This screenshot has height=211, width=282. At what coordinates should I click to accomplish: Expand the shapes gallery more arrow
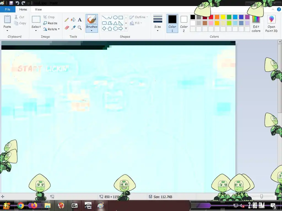(x=126, y=29)
